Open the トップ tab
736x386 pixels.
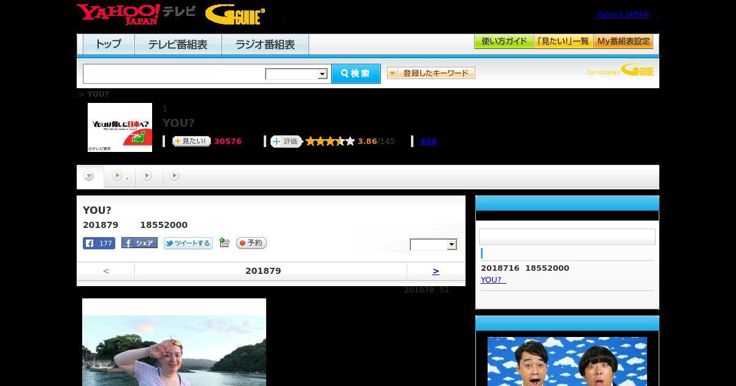109,44
